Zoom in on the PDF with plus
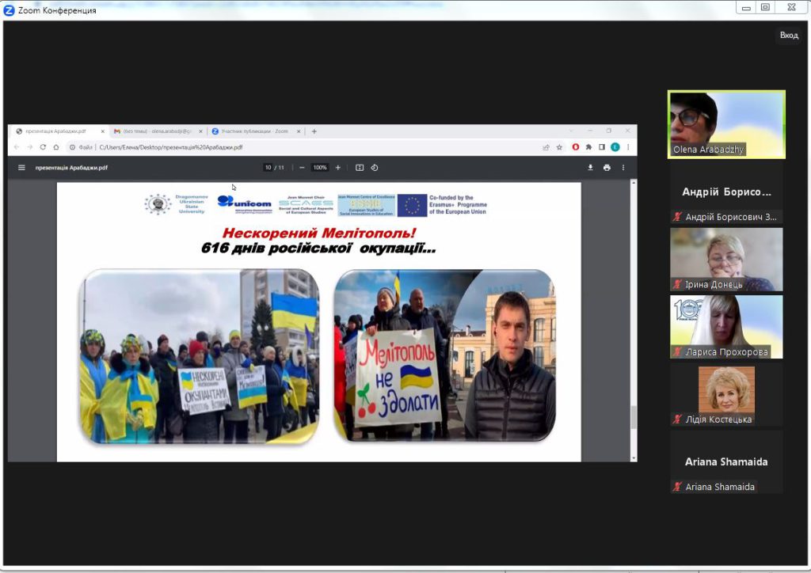This screenshot has width=811, height=573. tap(338, 168)
